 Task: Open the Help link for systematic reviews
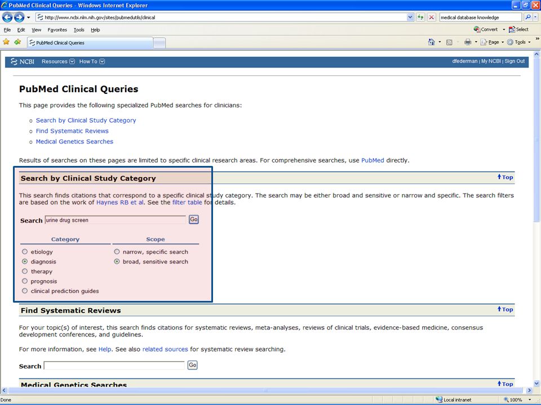pos(105,349)
